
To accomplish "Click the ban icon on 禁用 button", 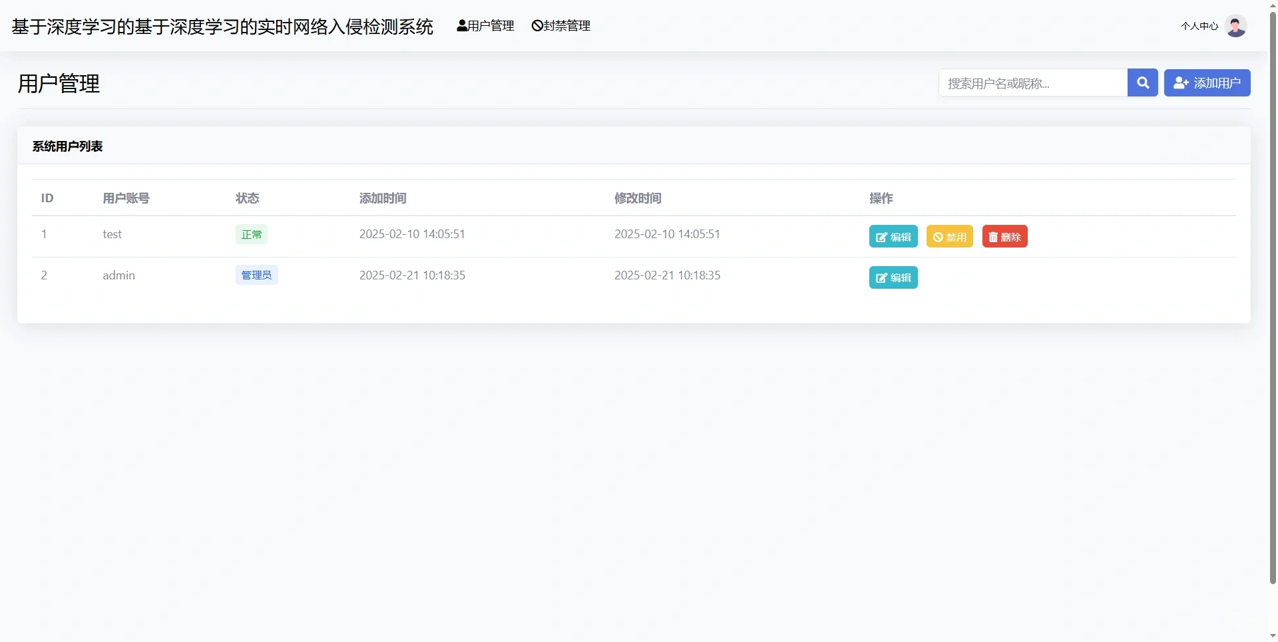I will tap(938, 236).
